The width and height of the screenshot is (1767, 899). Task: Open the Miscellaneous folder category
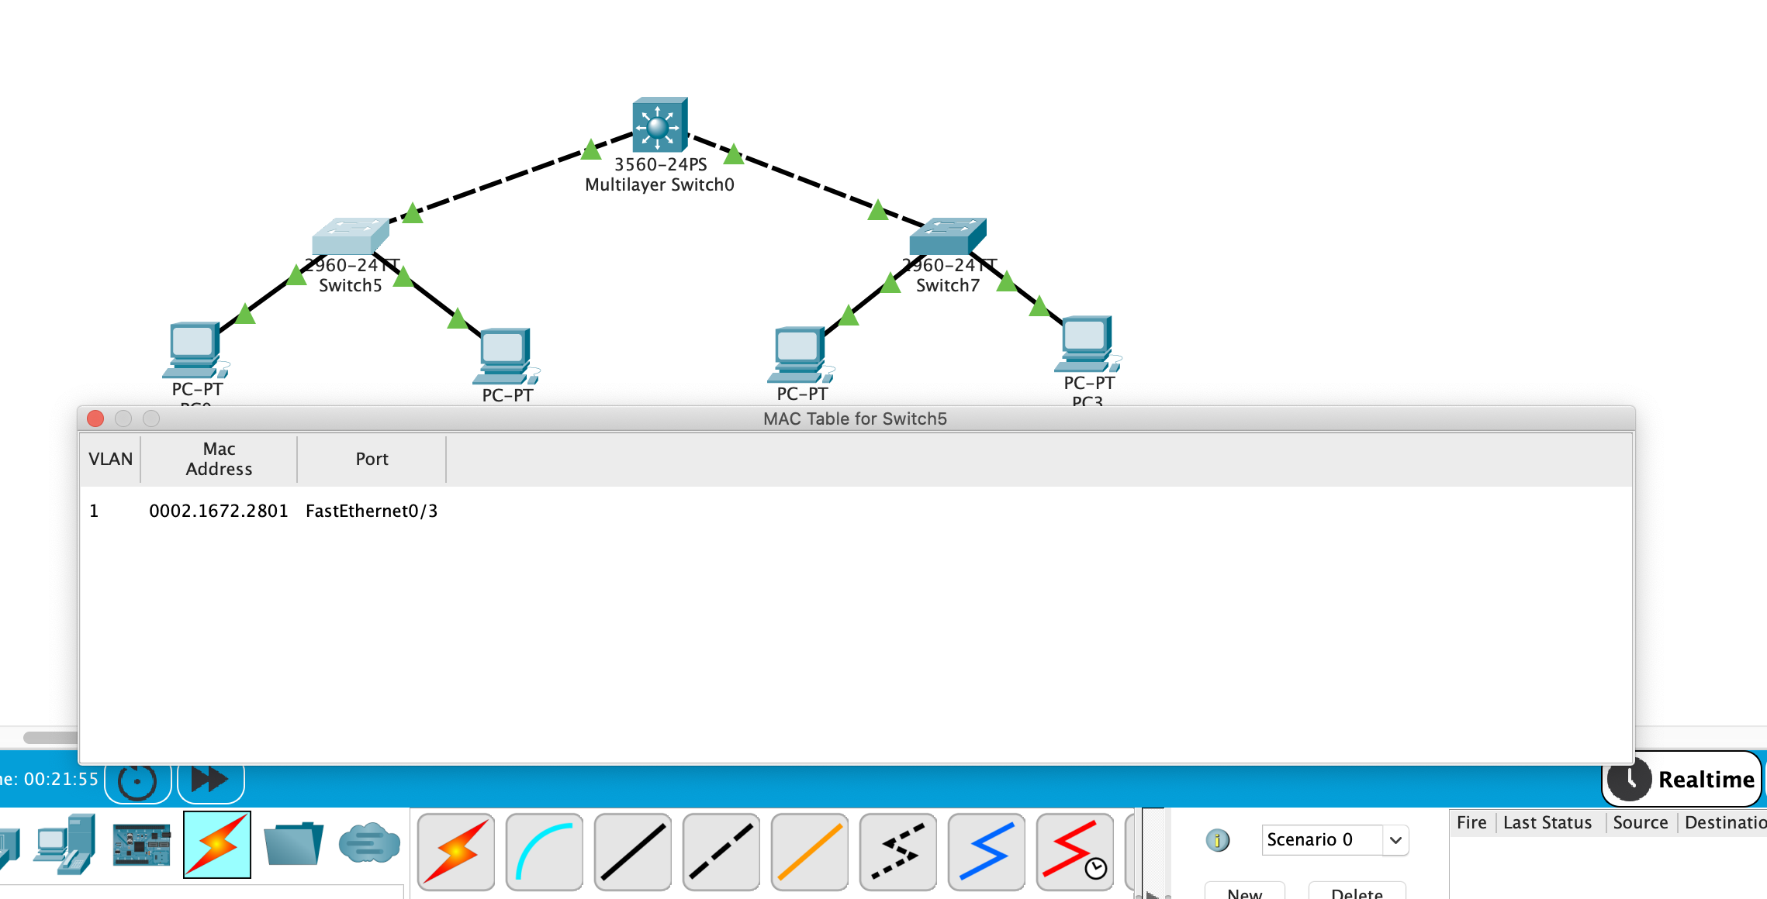tap(293, 843)
